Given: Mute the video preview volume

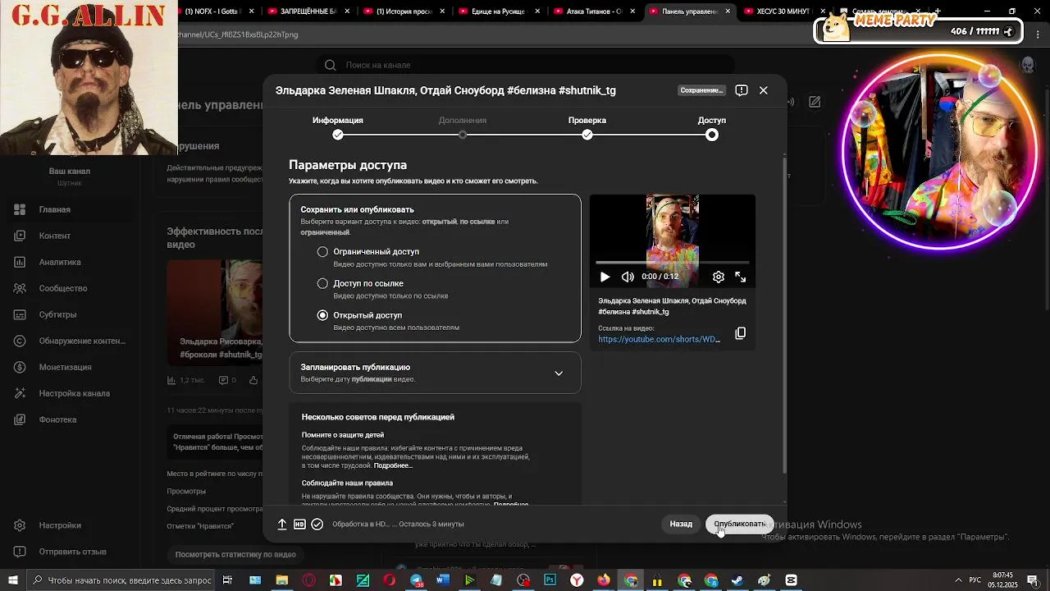Looking at the screenshot, I should click(628, 277).
